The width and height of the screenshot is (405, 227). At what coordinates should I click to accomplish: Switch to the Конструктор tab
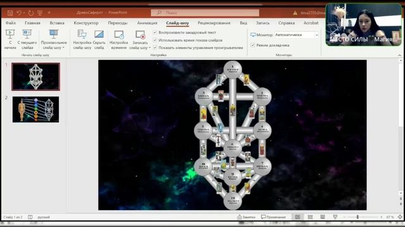tap(86, 23)
